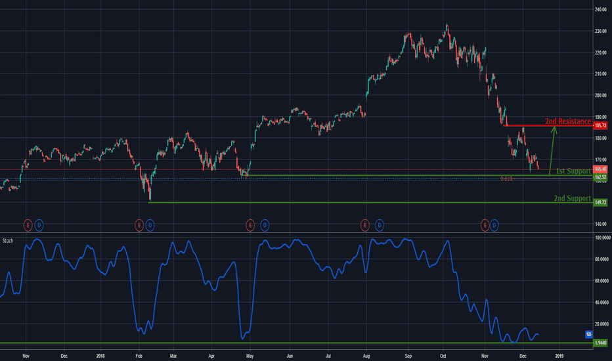Select the May dividend D marker
612x361 pixels.
(265, 225)
